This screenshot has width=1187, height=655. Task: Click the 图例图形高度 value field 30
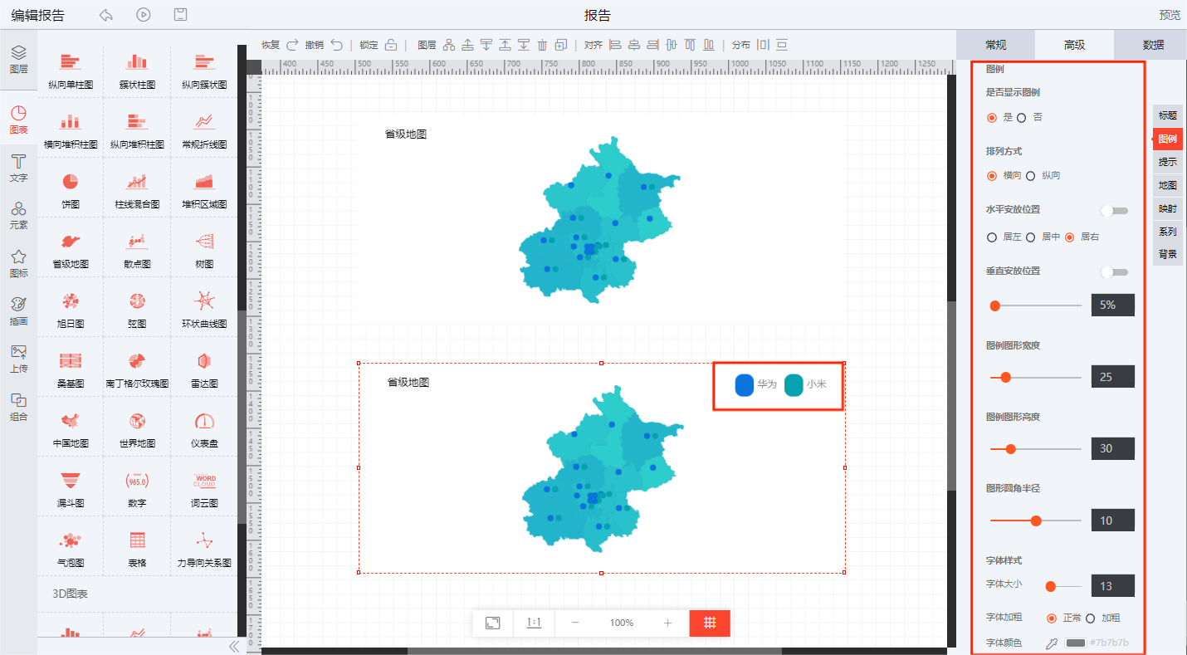[x=1112, y=448]
